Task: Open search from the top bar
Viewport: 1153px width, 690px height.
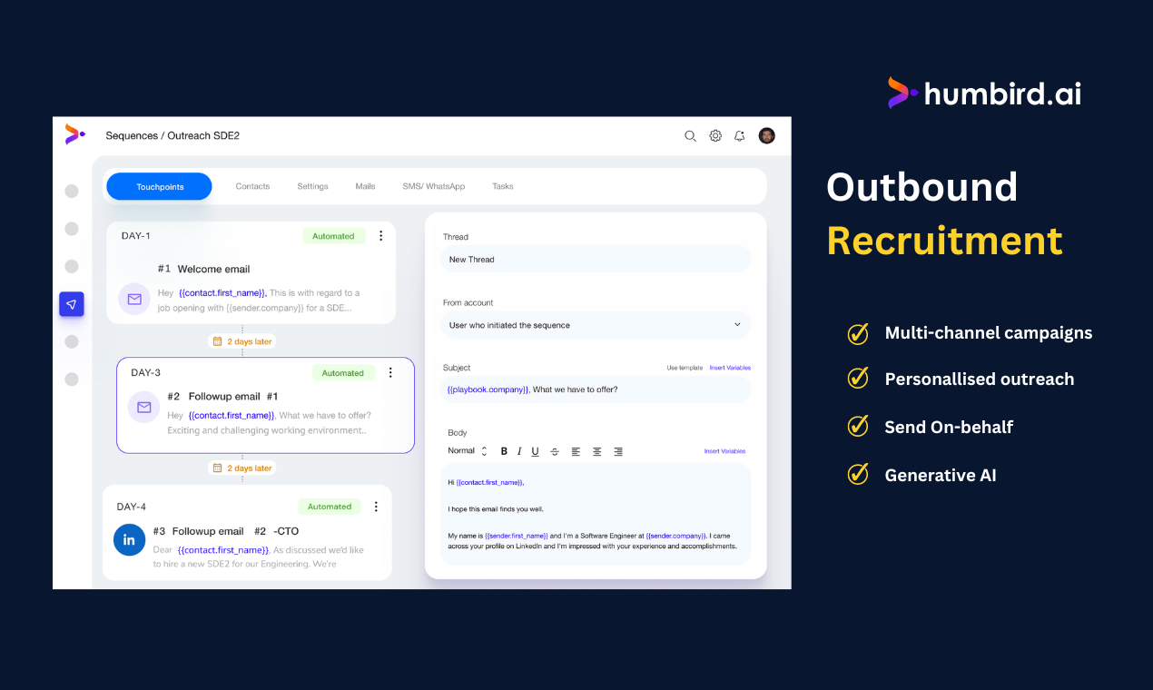Action: click(x=691, y=135)
